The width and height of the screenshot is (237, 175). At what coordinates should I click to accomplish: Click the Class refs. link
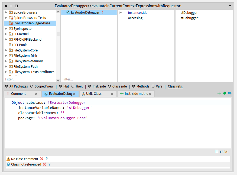(175, 86)
